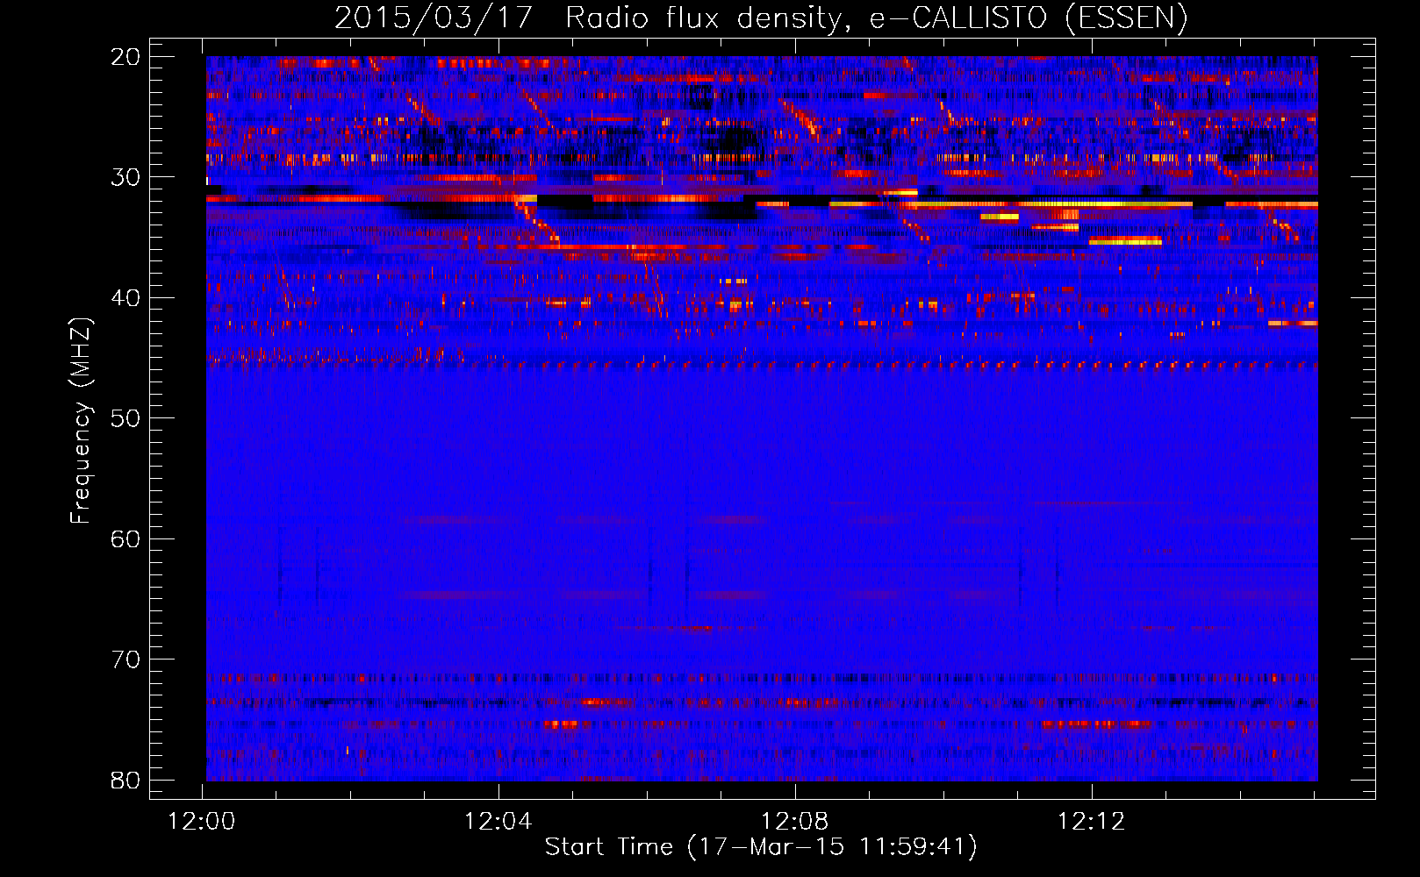Click the bright yellow emission band near 32 MHz
Image resolution: width=1420 pixels, height=877 pixels.
click(1011, 203)
